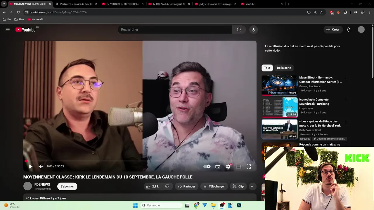Switch the player to theater mode

click(238, 167)
